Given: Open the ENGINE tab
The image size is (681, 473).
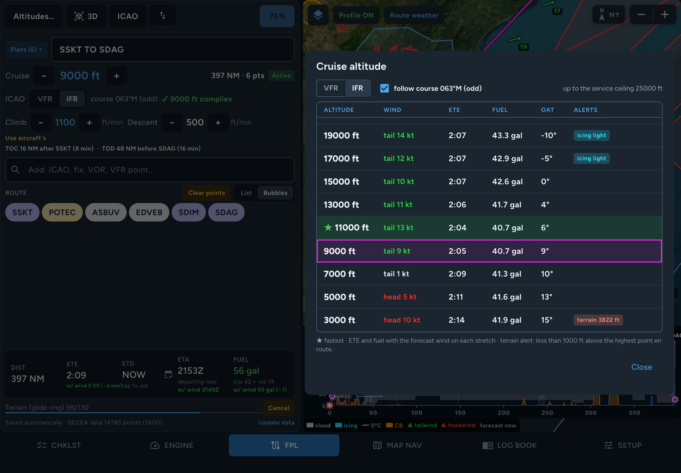Looking at the screenshot, I should 172,445.
